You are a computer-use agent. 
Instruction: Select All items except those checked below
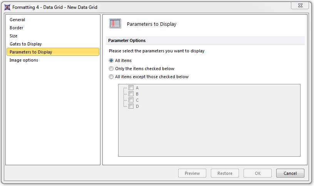[x=112, y=77]
